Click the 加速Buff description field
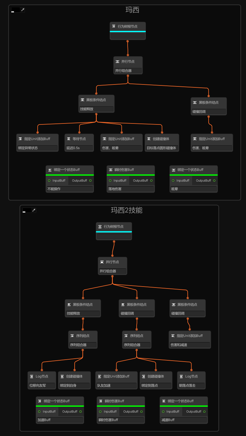Viewport: 246px width, 436px height. point(60,420)
